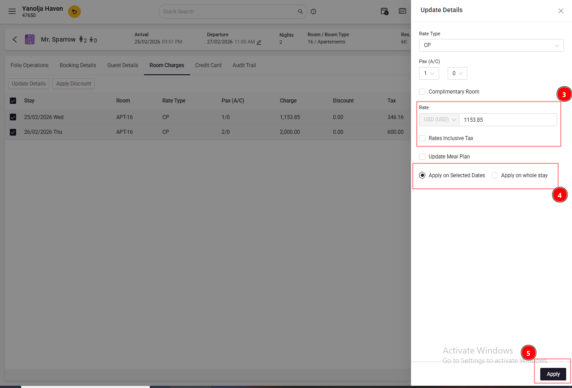Click the Yanolja Haven property name
This screenshot has width=572, height=388.
(x=42, y=9)
